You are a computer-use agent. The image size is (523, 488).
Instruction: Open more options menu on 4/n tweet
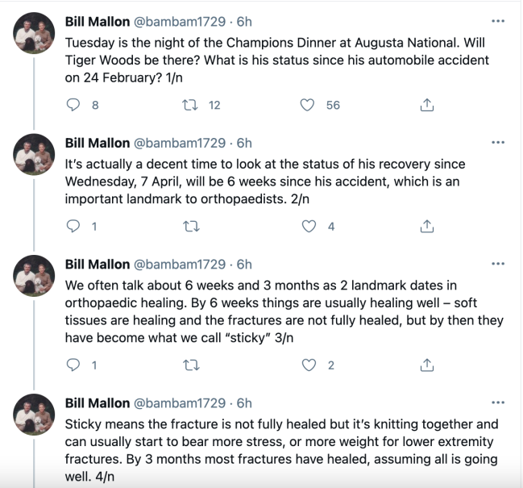click(498, 402)
